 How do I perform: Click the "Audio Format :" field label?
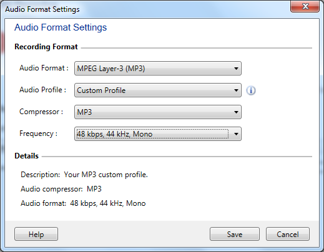[44, 68]
